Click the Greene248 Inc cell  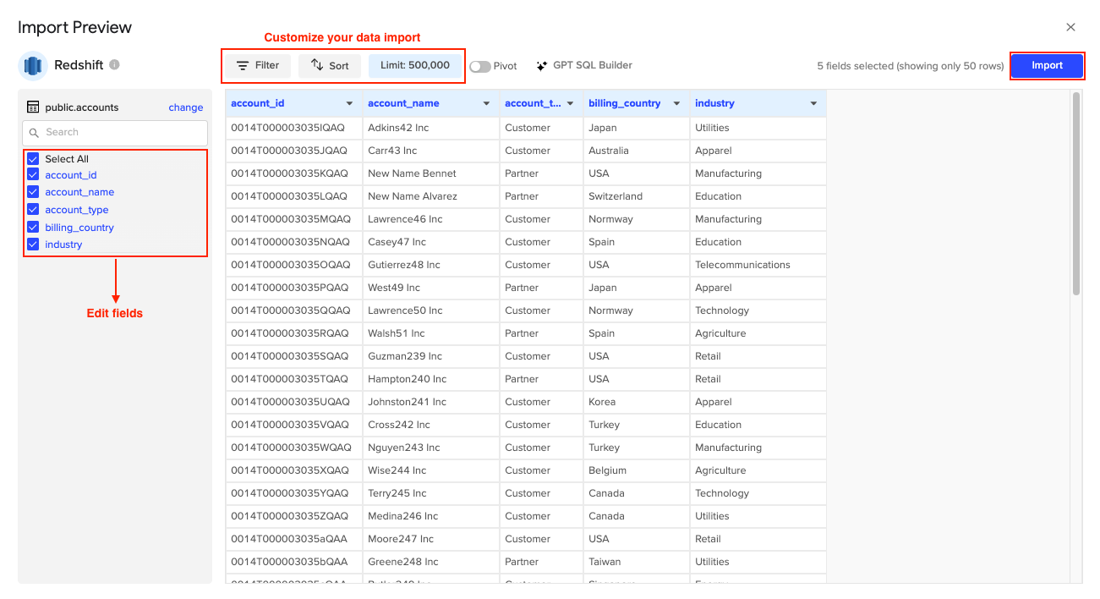coord(430,562)
